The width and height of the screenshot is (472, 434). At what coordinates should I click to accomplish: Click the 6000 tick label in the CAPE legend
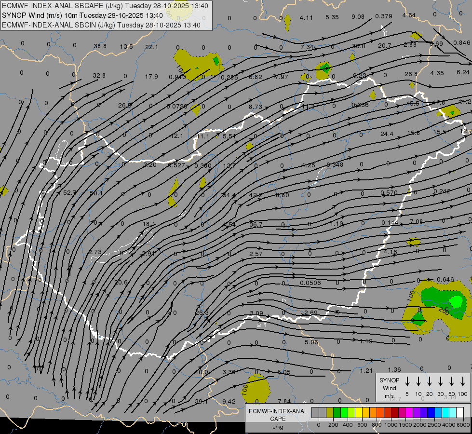pos(464,425)
